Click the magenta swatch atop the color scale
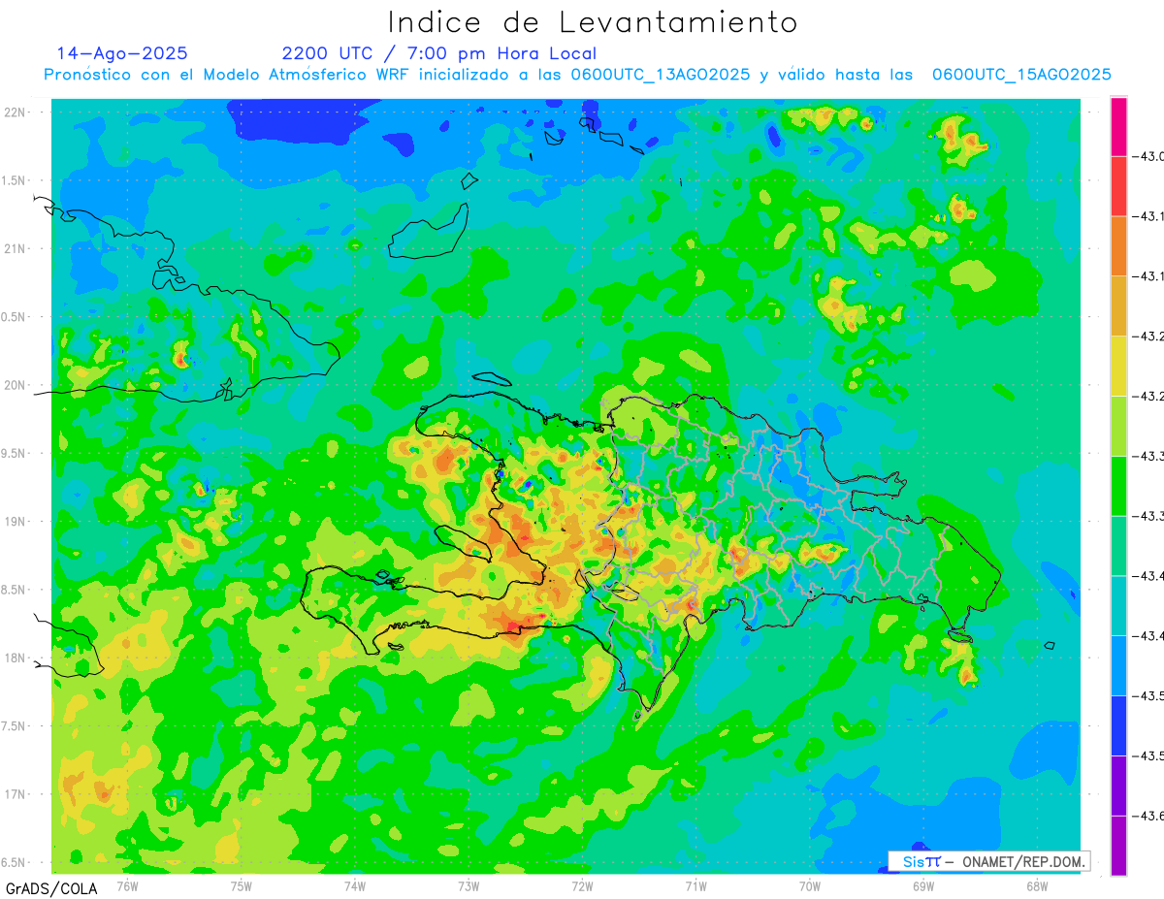This screenshot has width=1164, height=899. [x=1118, y=126]
